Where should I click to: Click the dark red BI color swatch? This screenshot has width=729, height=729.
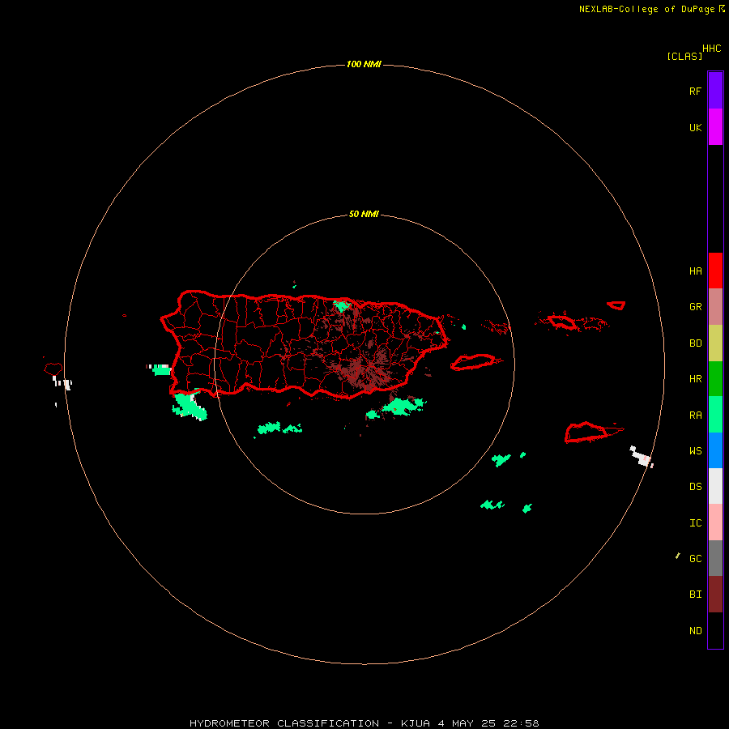coord(715,595)
